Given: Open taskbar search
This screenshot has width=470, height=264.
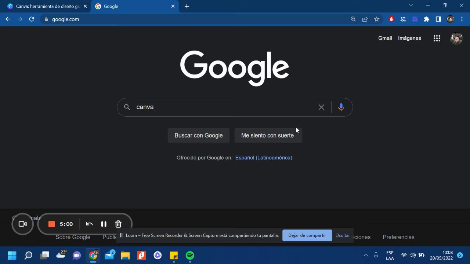Looking at the screenshot, I should 28,255.
